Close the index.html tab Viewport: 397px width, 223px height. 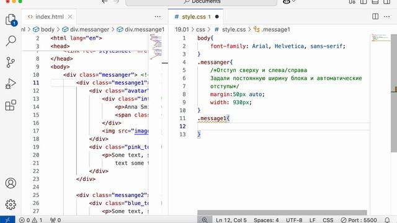70,17
